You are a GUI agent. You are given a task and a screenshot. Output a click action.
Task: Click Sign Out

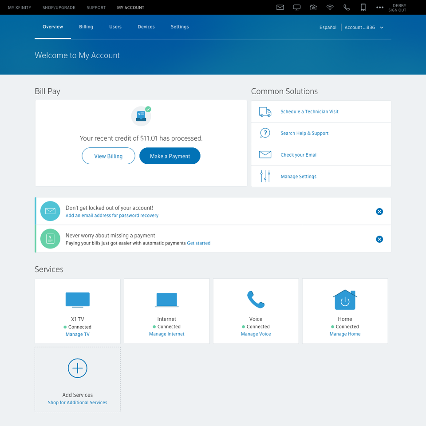tap(397, 10)
